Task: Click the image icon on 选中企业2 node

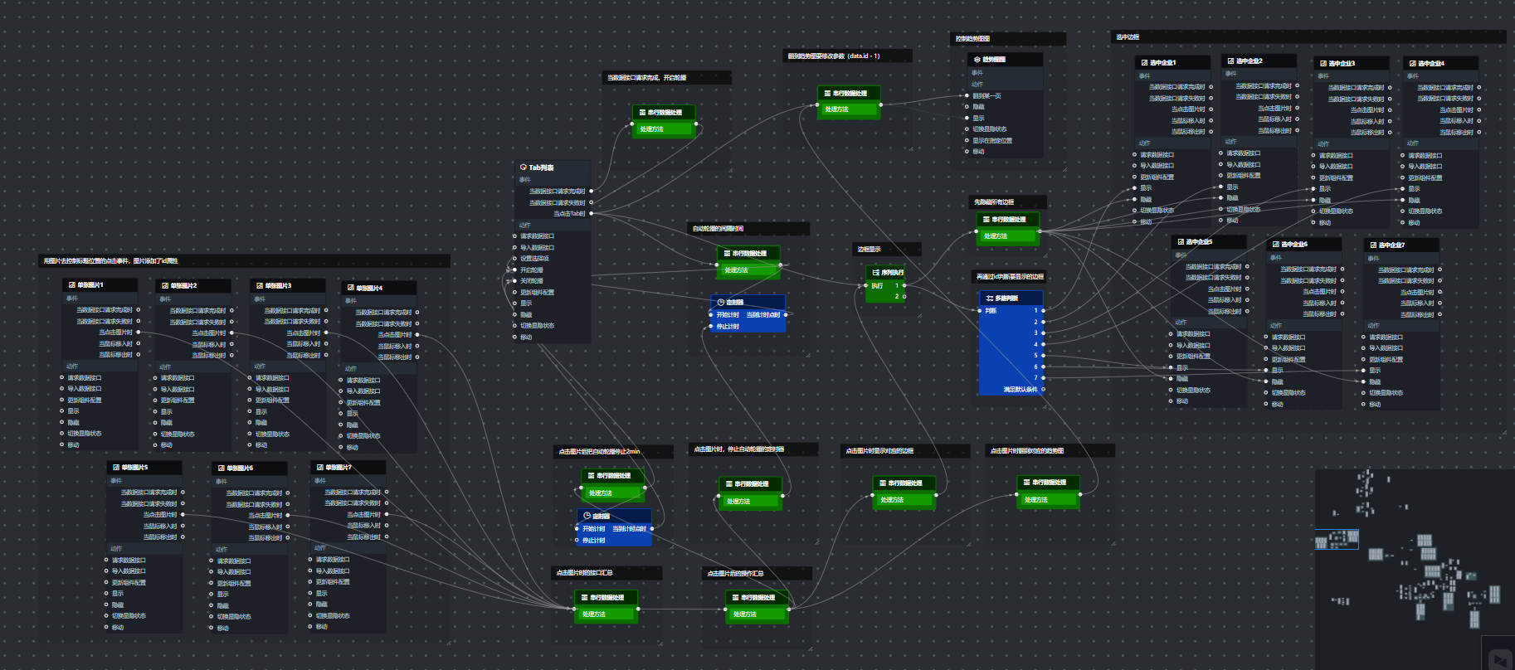Action: pos(1231,61)
